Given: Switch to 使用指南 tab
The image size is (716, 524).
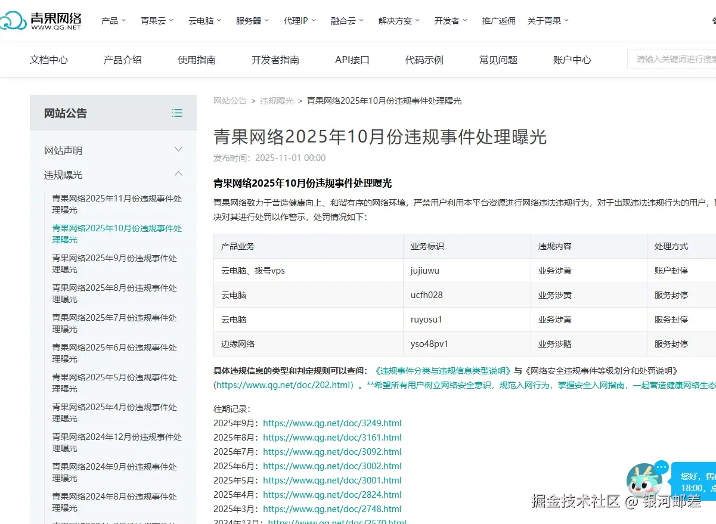Looking at the screenshot, I should pos(197,60).
